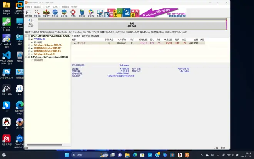Click the Search Partition magnifier icon
254x159 pixels.
pyautogui.click(x=37, y=13)
